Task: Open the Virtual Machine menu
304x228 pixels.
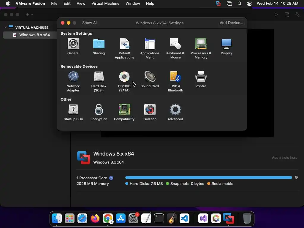Action: pos(105,3)
